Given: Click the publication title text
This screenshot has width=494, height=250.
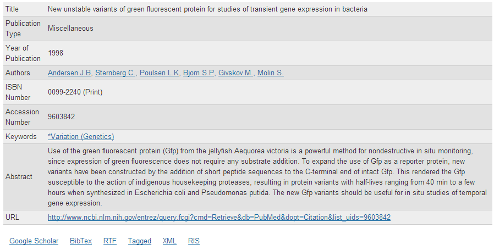Looking at the screenshot, I should (x=207, y=9).
